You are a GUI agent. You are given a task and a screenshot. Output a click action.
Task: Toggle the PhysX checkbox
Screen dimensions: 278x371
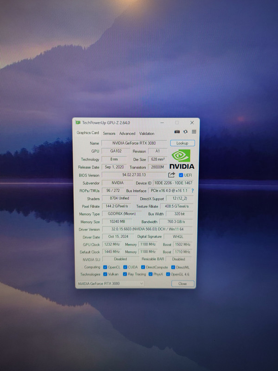pos(150,274)
